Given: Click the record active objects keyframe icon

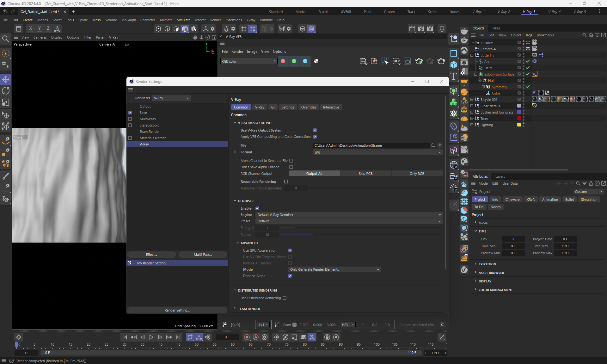Looking at the screenshot, I should pyautogui.click(x=247, y=337).
